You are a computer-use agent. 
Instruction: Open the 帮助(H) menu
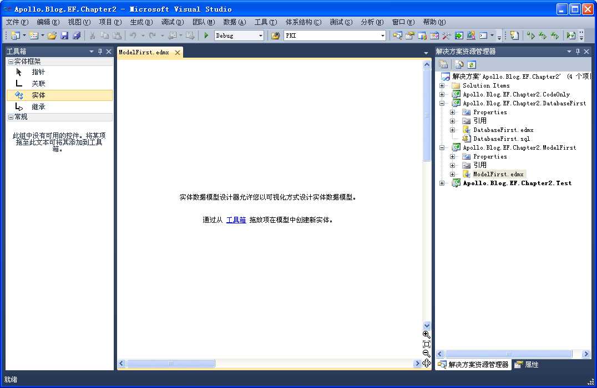434,22
